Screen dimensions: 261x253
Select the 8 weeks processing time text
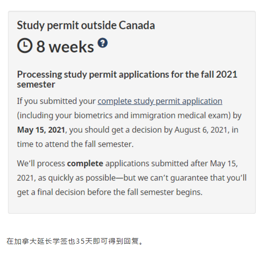coord(65,47)
